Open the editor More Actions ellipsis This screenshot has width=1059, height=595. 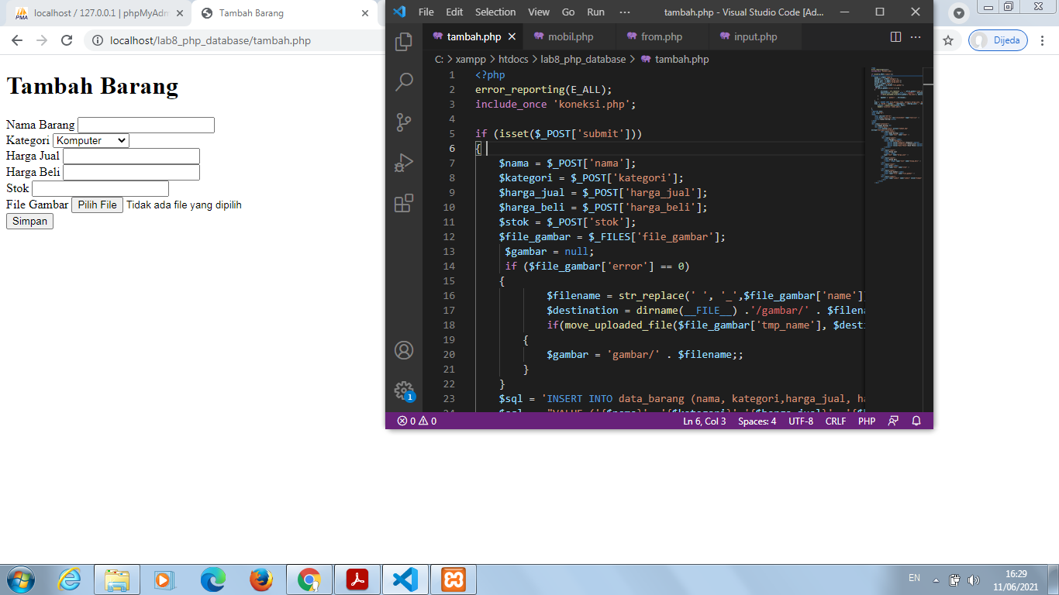pos(916,36)
